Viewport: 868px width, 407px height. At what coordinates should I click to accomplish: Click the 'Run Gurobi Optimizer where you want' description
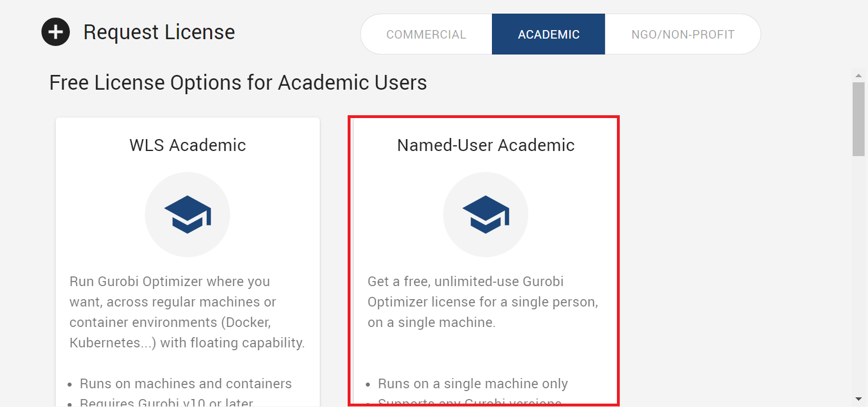tap(187, 312)
